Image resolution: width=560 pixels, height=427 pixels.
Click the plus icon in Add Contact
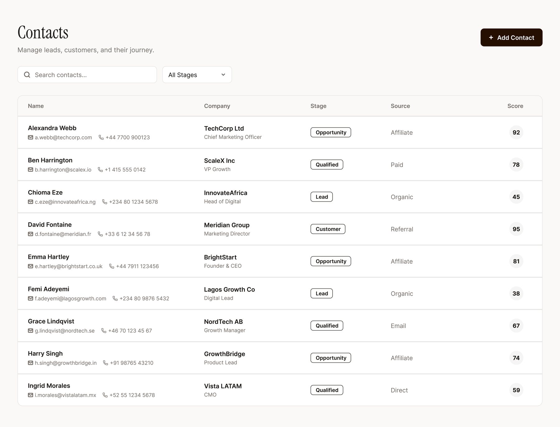click(x=491, y=38)
